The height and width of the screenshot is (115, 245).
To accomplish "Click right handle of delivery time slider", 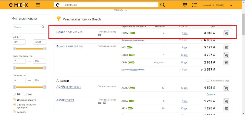I will pos(44,68).
